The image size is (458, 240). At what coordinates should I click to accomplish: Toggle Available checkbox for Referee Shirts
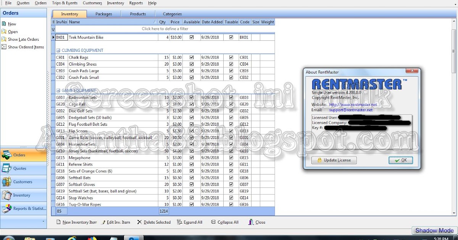click(x=192, y=164)
